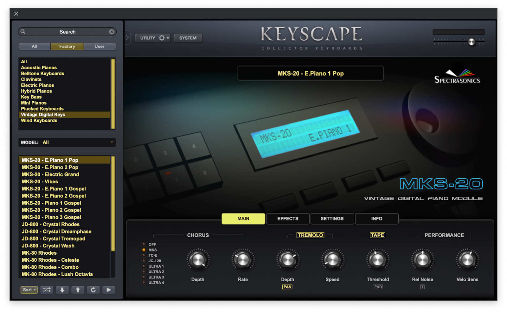Click the SYSTEM button

pyautogui.click(x=188, y=38)
